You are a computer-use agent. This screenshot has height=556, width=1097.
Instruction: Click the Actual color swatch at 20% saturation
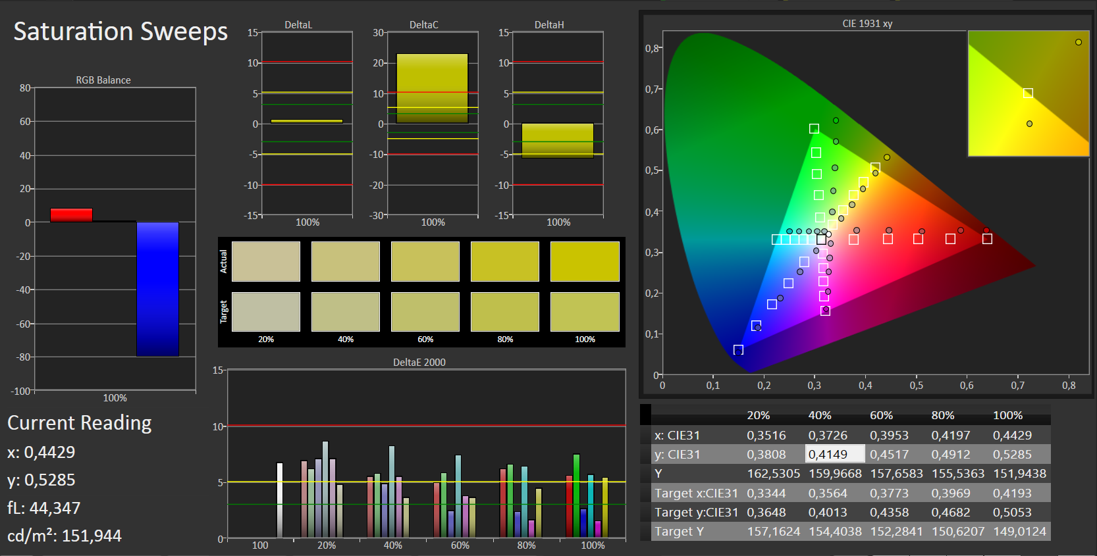tap(266, 261)
